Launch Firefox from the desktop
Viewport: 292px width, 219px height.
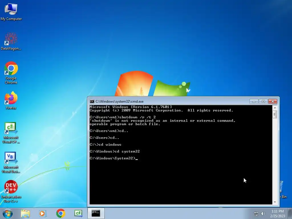tap(11, 100)
